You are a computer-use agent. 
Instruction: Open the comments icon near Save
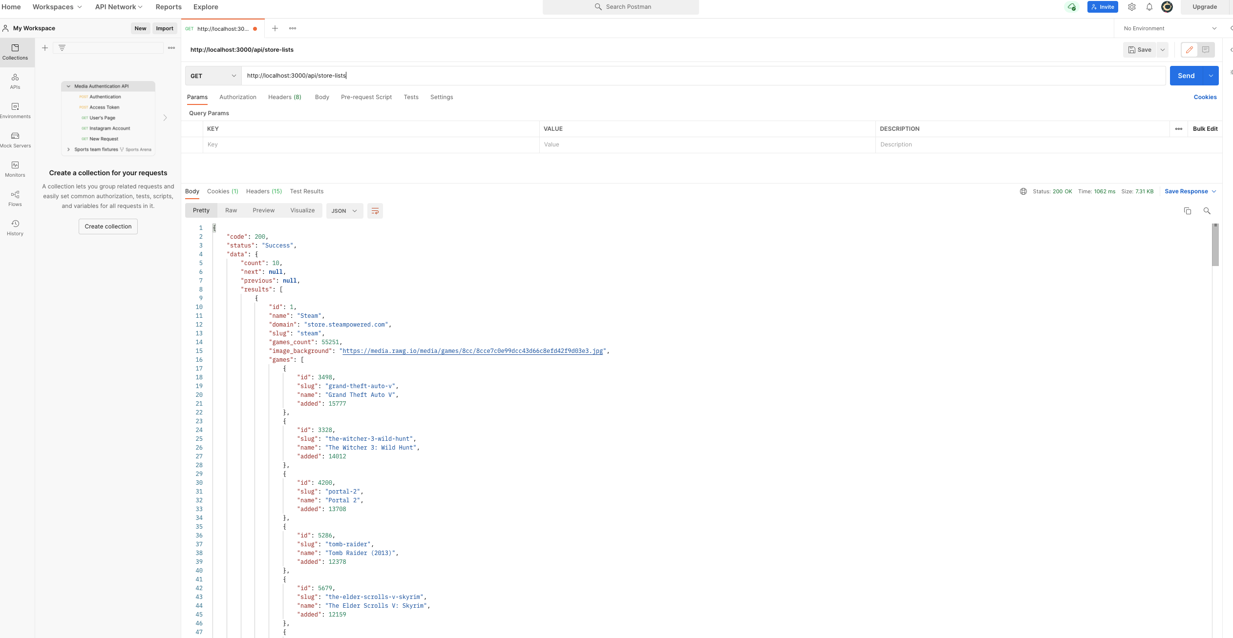(1206, 50)
